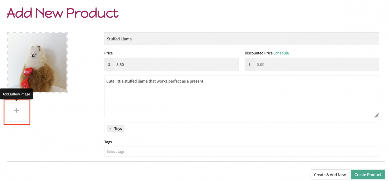Focus the Stuffed Llama product name field
This screenshot has width=389, height=181.
242,39
